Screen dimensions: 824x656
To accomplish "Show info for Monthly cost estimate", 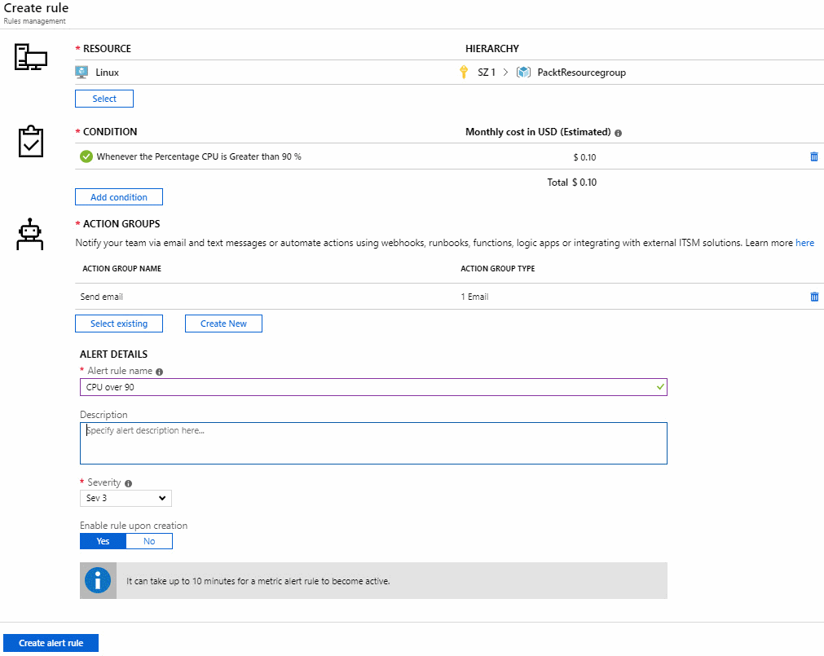I will point(618,134).
